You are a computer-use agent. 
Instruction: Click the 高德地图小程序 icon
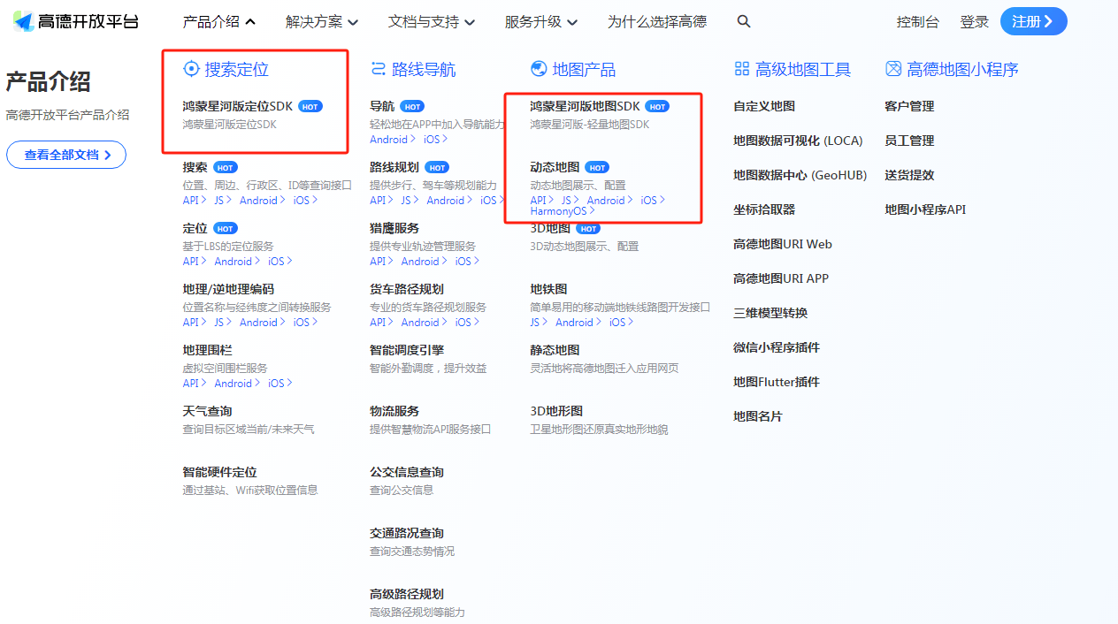(x=893, y=69)
